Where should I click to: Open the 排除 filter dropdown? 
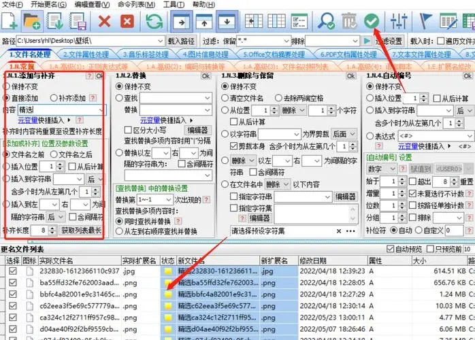(x=355, y=41)
